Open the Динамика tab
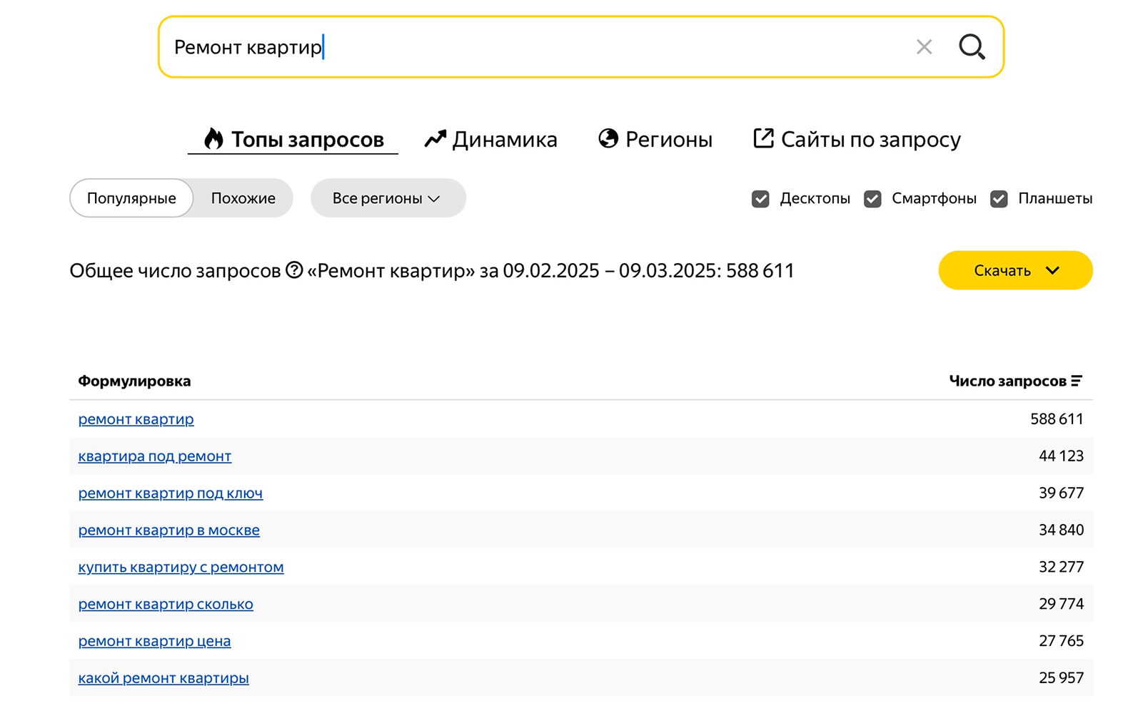1148x713 pixels. [504, 139]
